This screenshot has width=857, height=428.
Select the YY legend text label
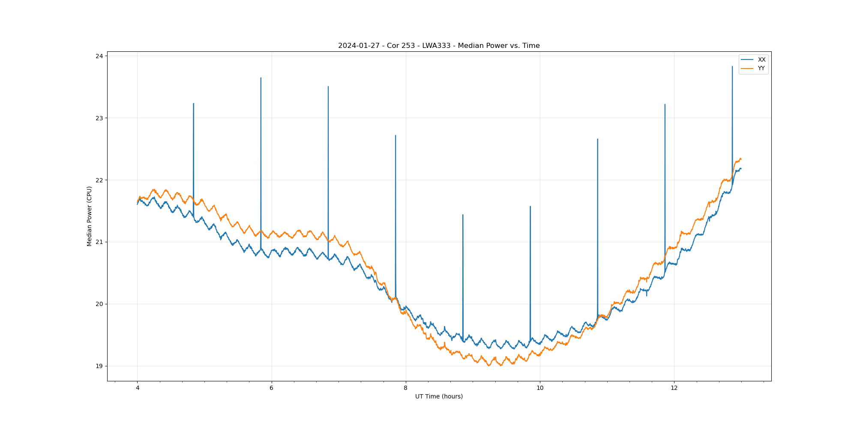click(x=761, y=68)
